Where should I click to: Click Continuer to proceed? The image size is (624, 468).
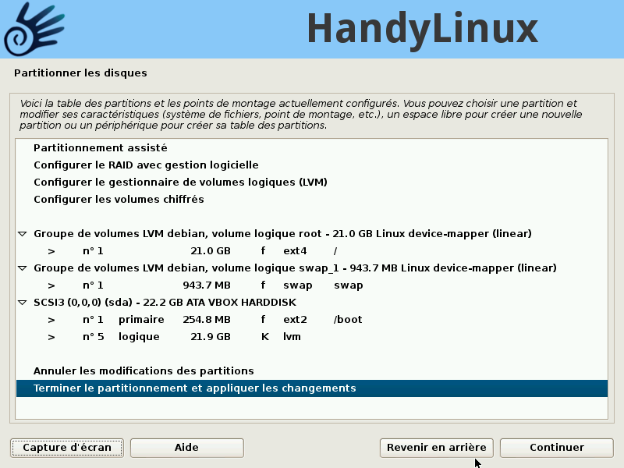point(556,448)
